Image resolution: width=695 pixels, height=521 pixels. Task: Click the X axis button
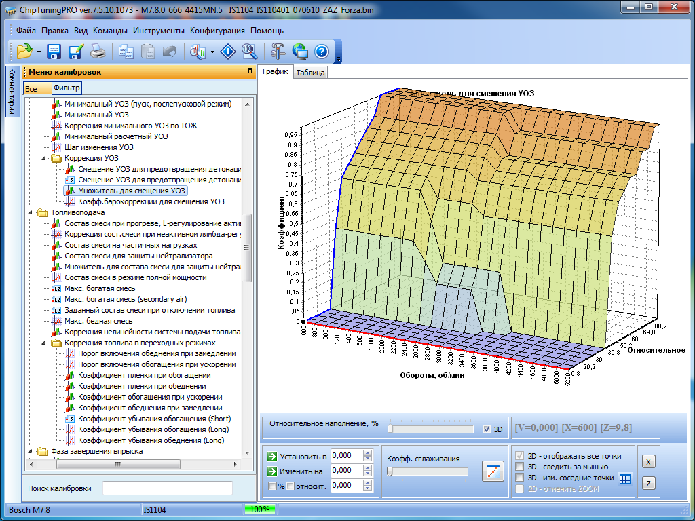pos(648,461)
